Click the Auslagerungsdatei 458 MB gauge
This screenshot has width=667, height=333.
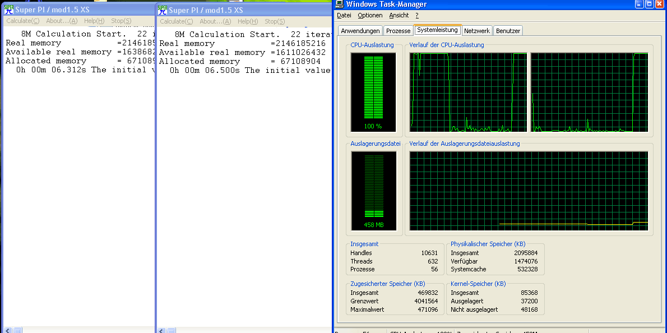[x=373, y=191]
